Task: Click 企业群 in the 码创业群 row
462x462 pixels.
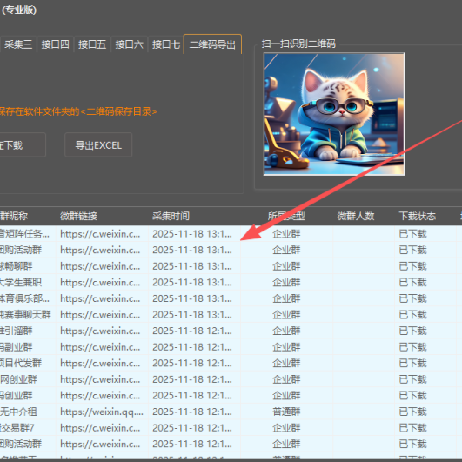Action: [x=286, y=396]
